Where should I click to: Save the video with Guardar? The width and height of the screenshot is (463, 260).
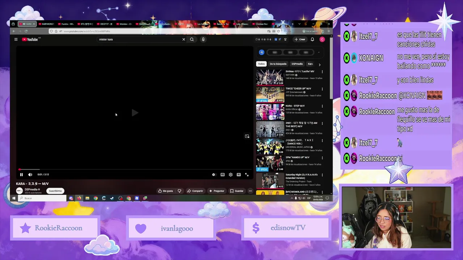(x=237, y=191)
